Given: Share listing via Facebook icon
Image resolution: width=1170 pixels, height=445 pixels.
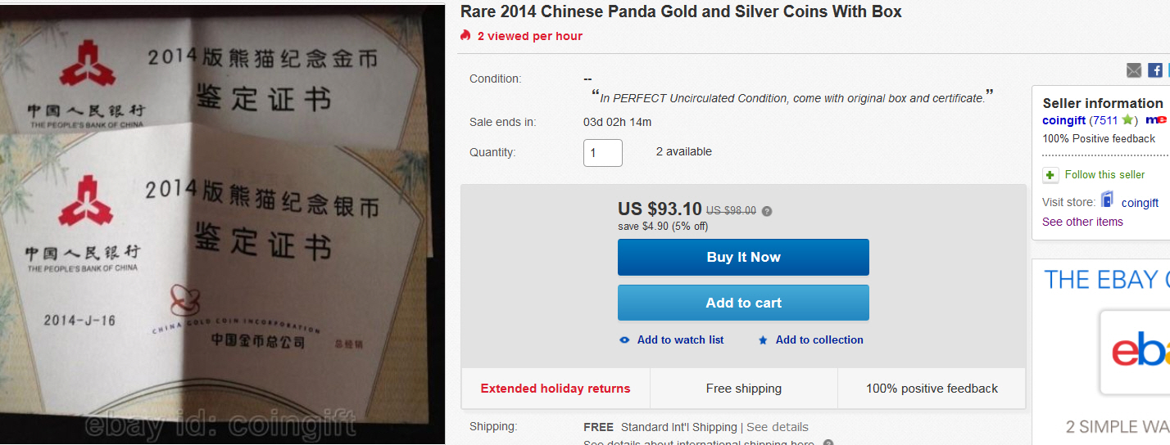Looking at the screenshot, I should [1154, 70].
